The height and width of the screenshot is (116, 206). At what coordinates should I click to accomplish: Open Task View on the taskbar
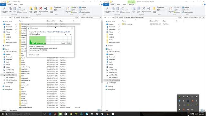[44, 114]
